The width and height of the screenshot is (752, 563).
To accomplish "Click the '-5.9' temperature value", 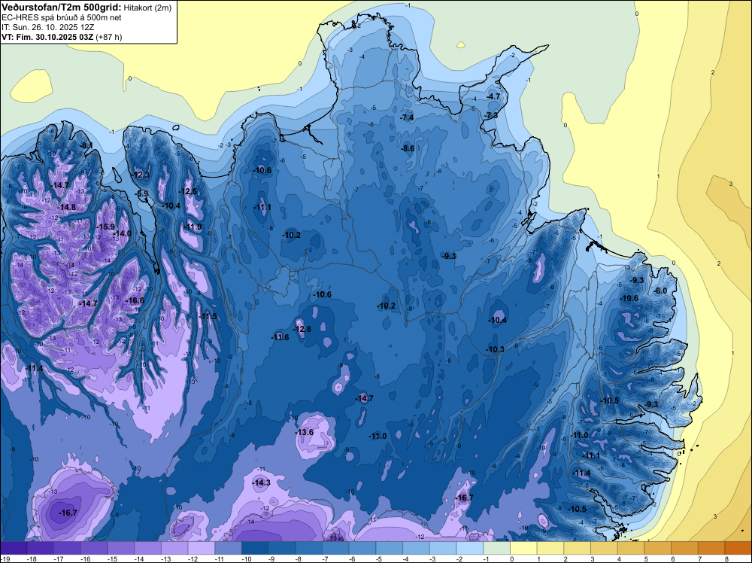I will tap(142, 194).
